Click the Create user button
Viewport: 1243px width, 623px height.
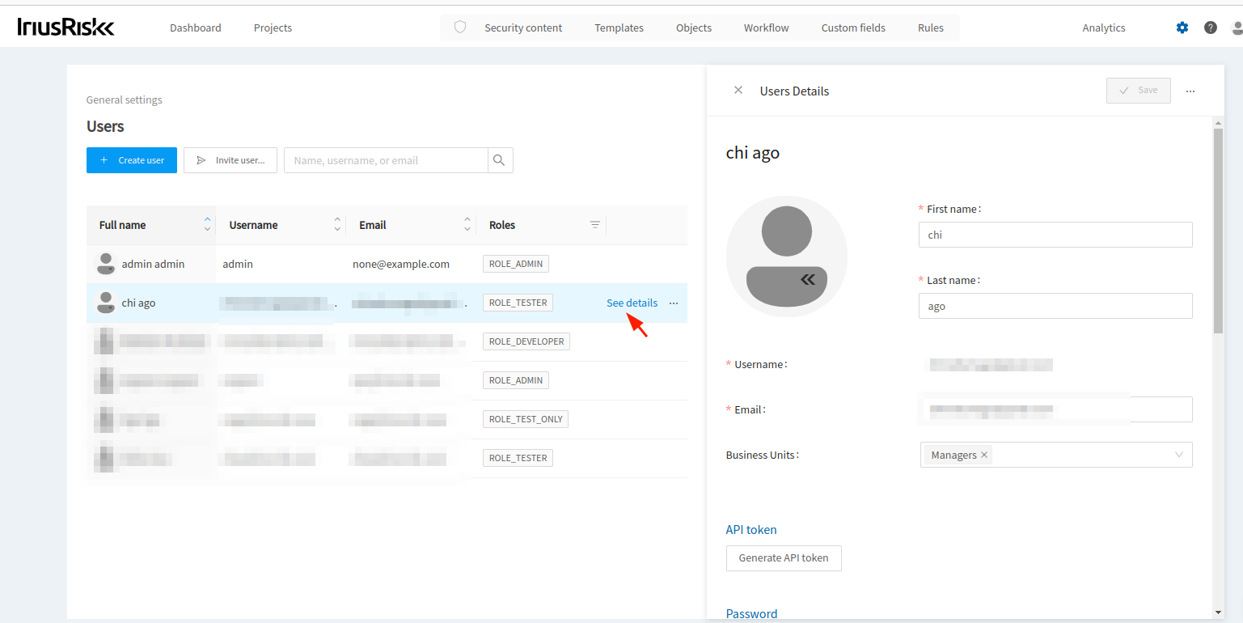coord(131,159)
